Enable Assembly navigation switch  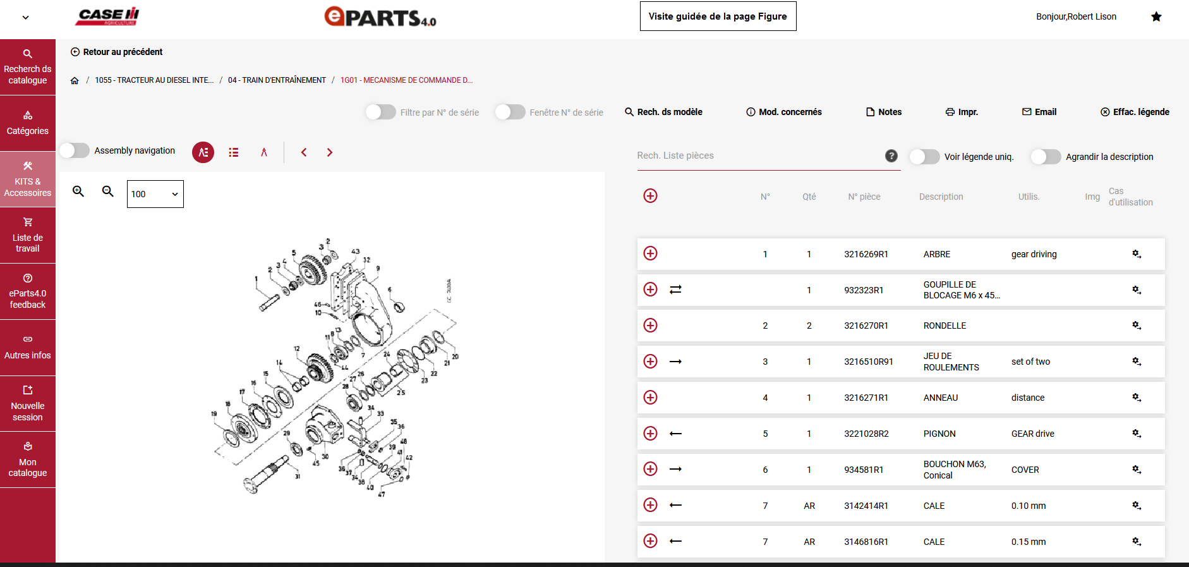75,150
